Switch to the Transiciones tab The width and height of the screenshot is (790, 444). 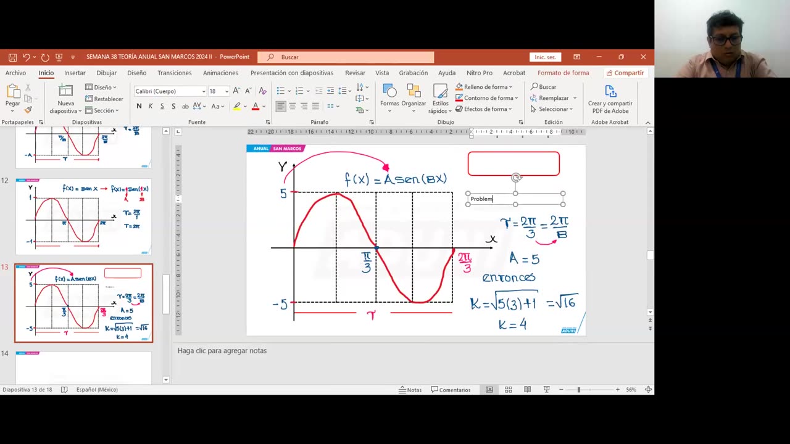(x=174, y=73)
